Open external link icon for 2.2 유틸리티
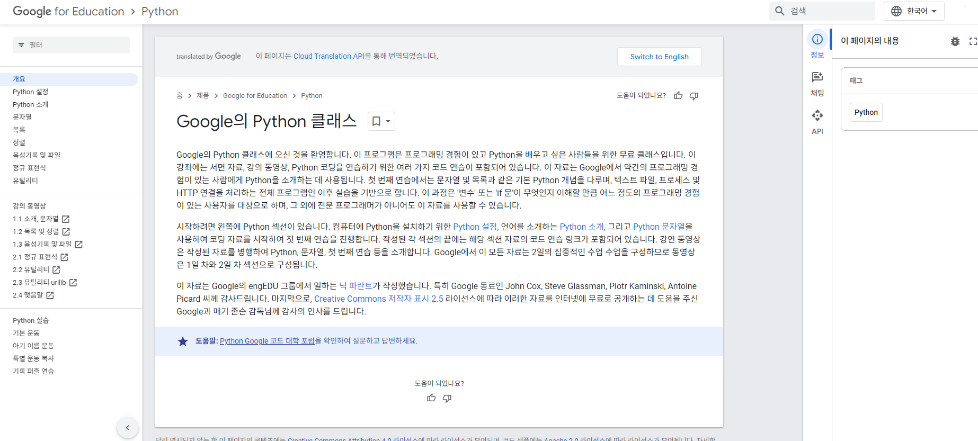 (x=57, y=270)
